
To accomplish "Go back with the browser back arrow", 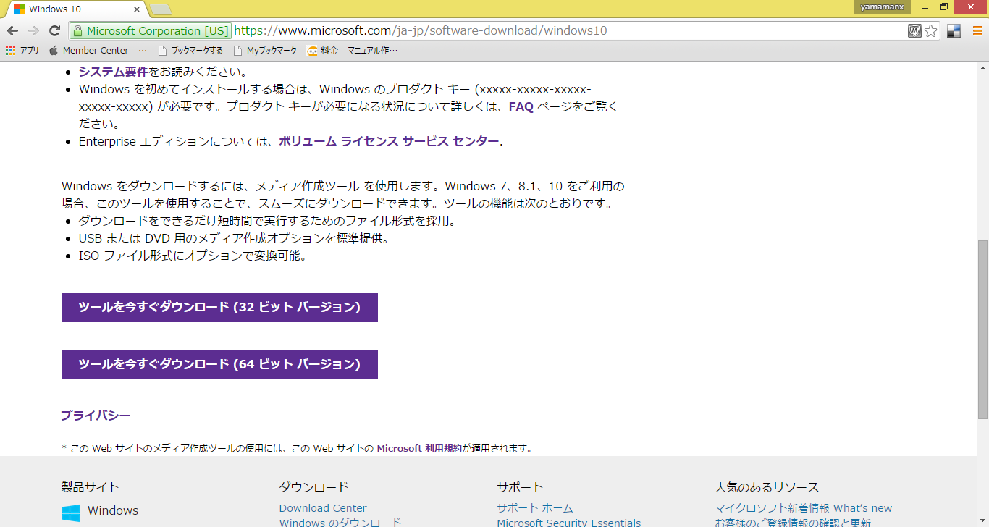I will tap(12, 30).
